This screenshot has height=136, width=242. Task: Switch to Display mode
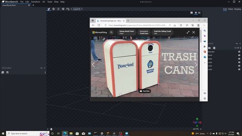(x=237, y=9)
